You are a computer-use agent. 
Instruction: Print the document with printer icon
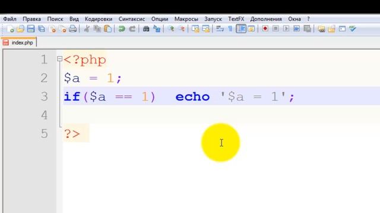point(72,29)
